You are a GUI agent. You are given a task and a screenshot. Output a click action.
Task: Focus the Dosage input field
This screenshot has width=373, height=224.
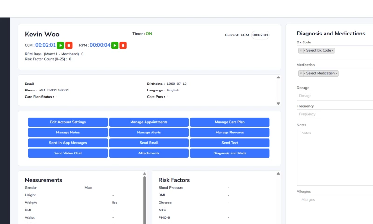(335, 96)
